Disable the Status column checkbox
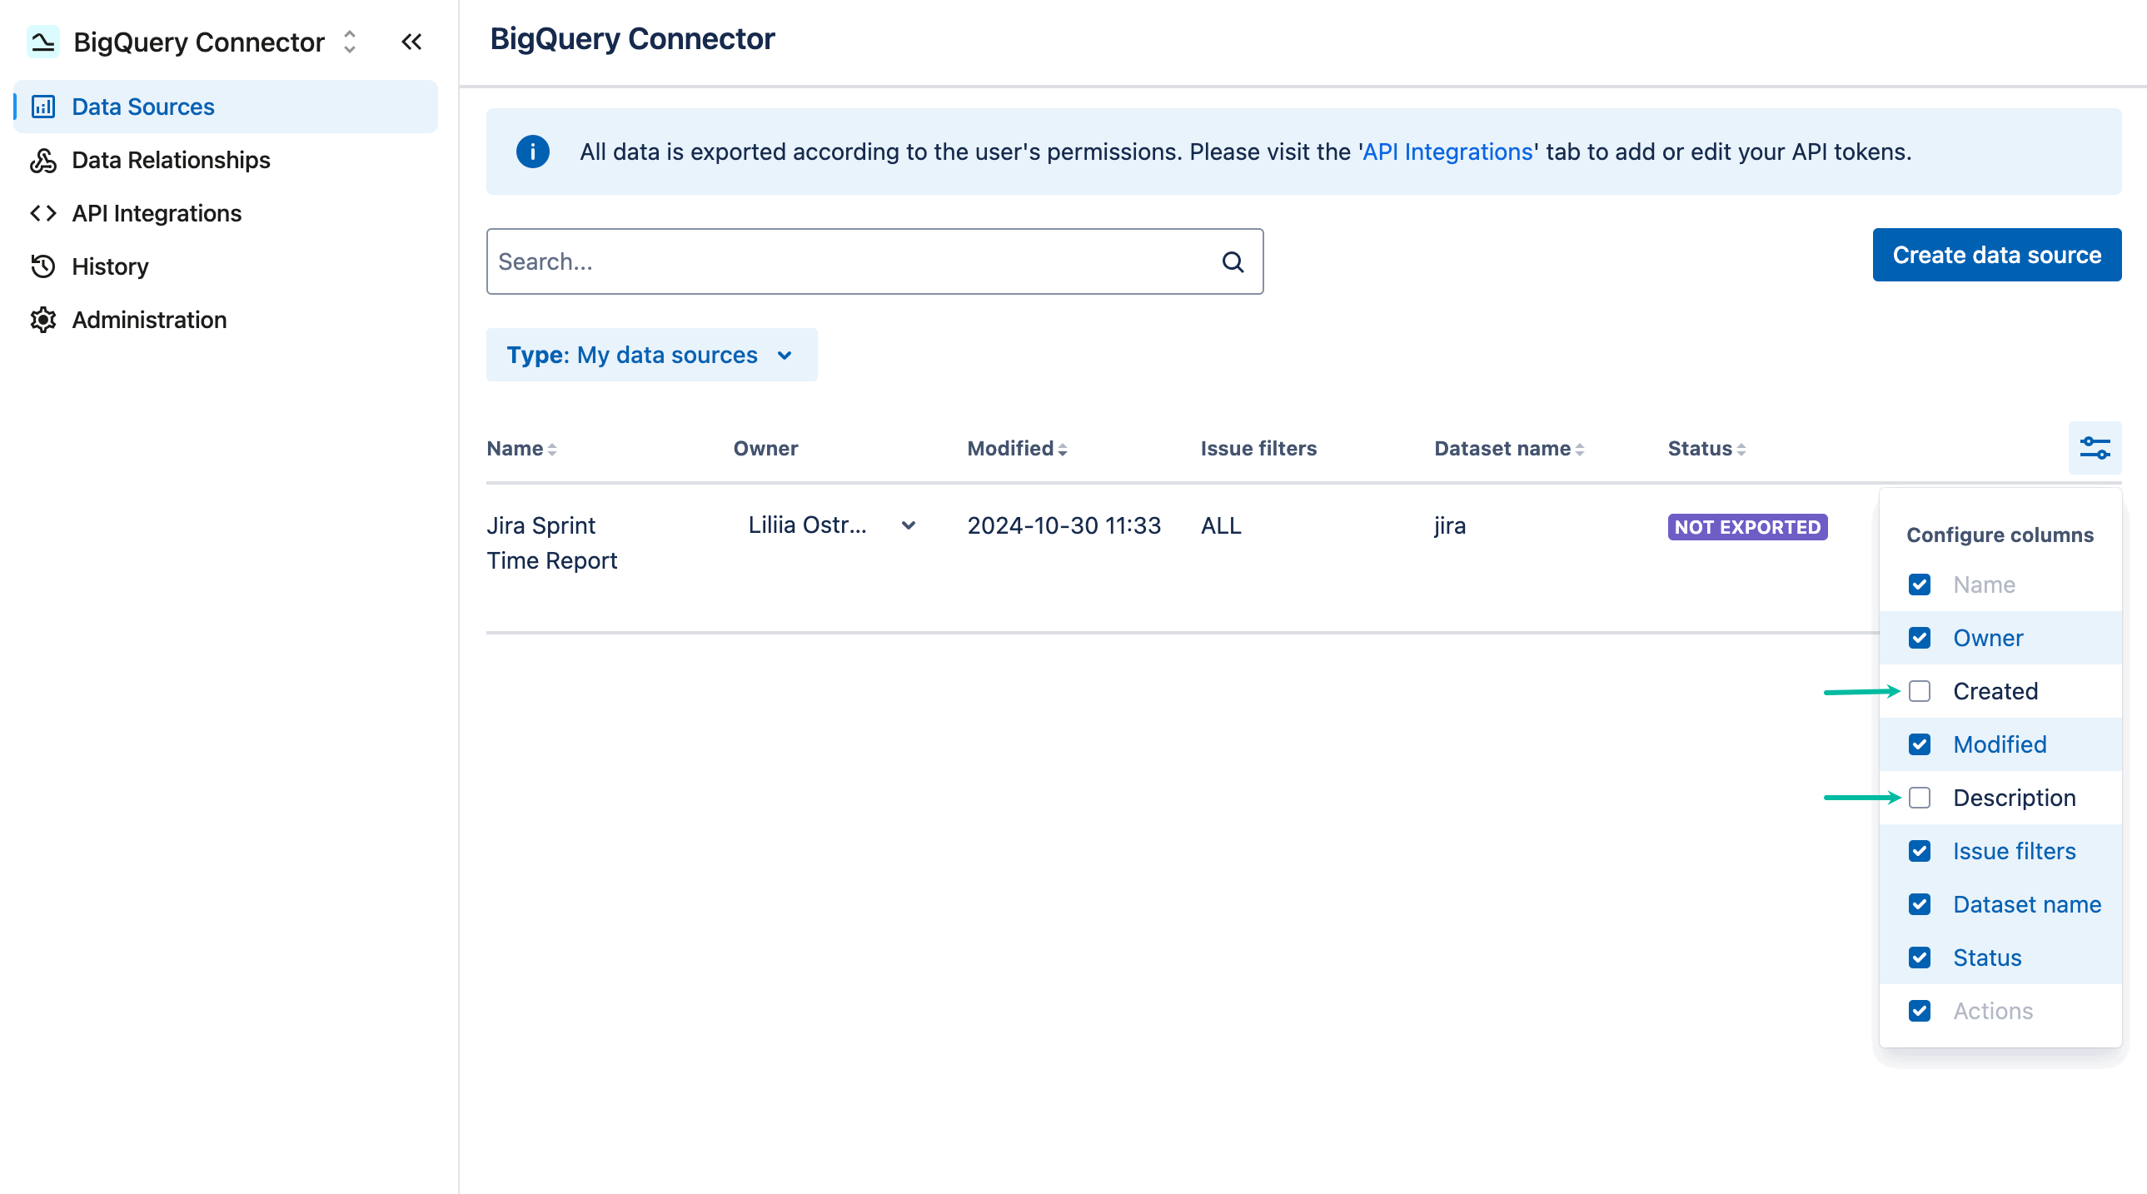The height and width of the screenshot is (1194, 2147). coord(1920,958)
